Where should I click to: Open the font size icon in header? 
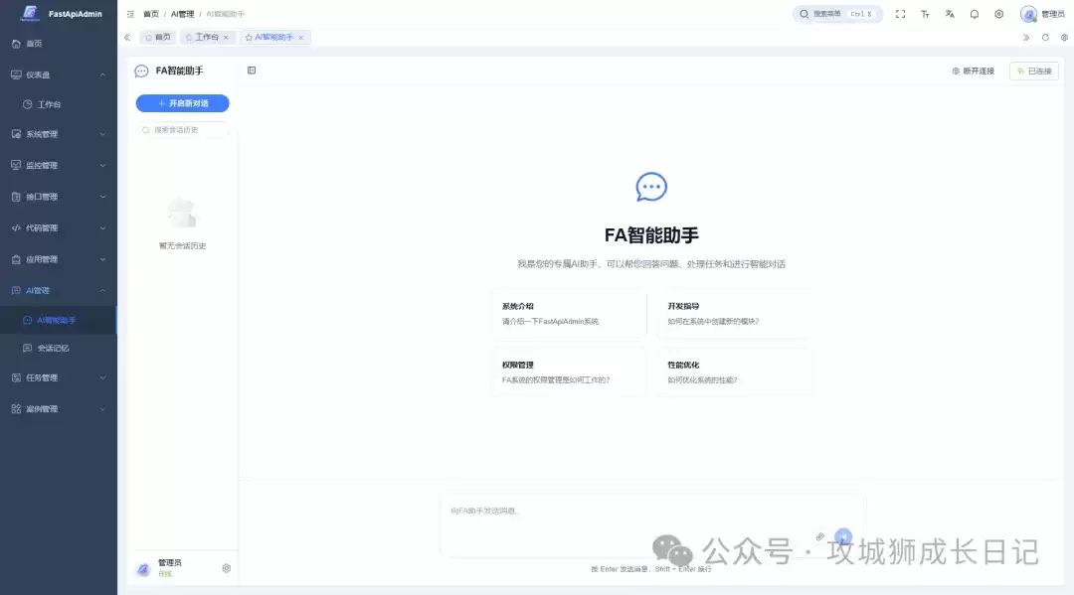click(x=925, y=14)
